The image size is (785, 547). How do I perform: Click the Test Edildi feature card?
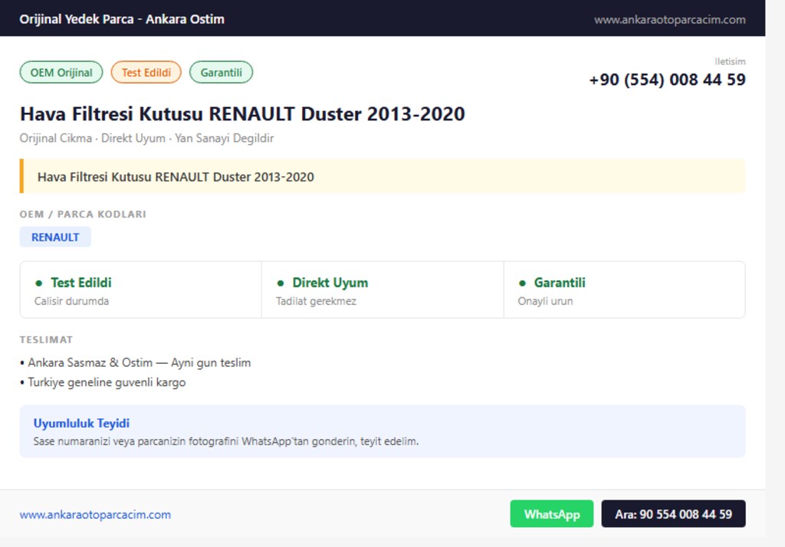tap(141, 290)
